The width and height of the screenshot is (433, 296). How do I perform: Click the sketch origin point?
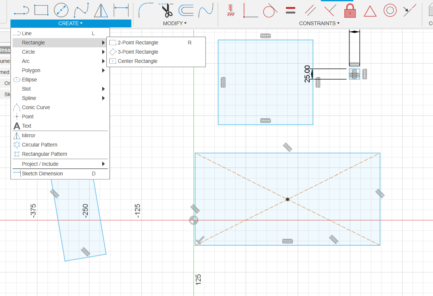click(x=194, y=220)
